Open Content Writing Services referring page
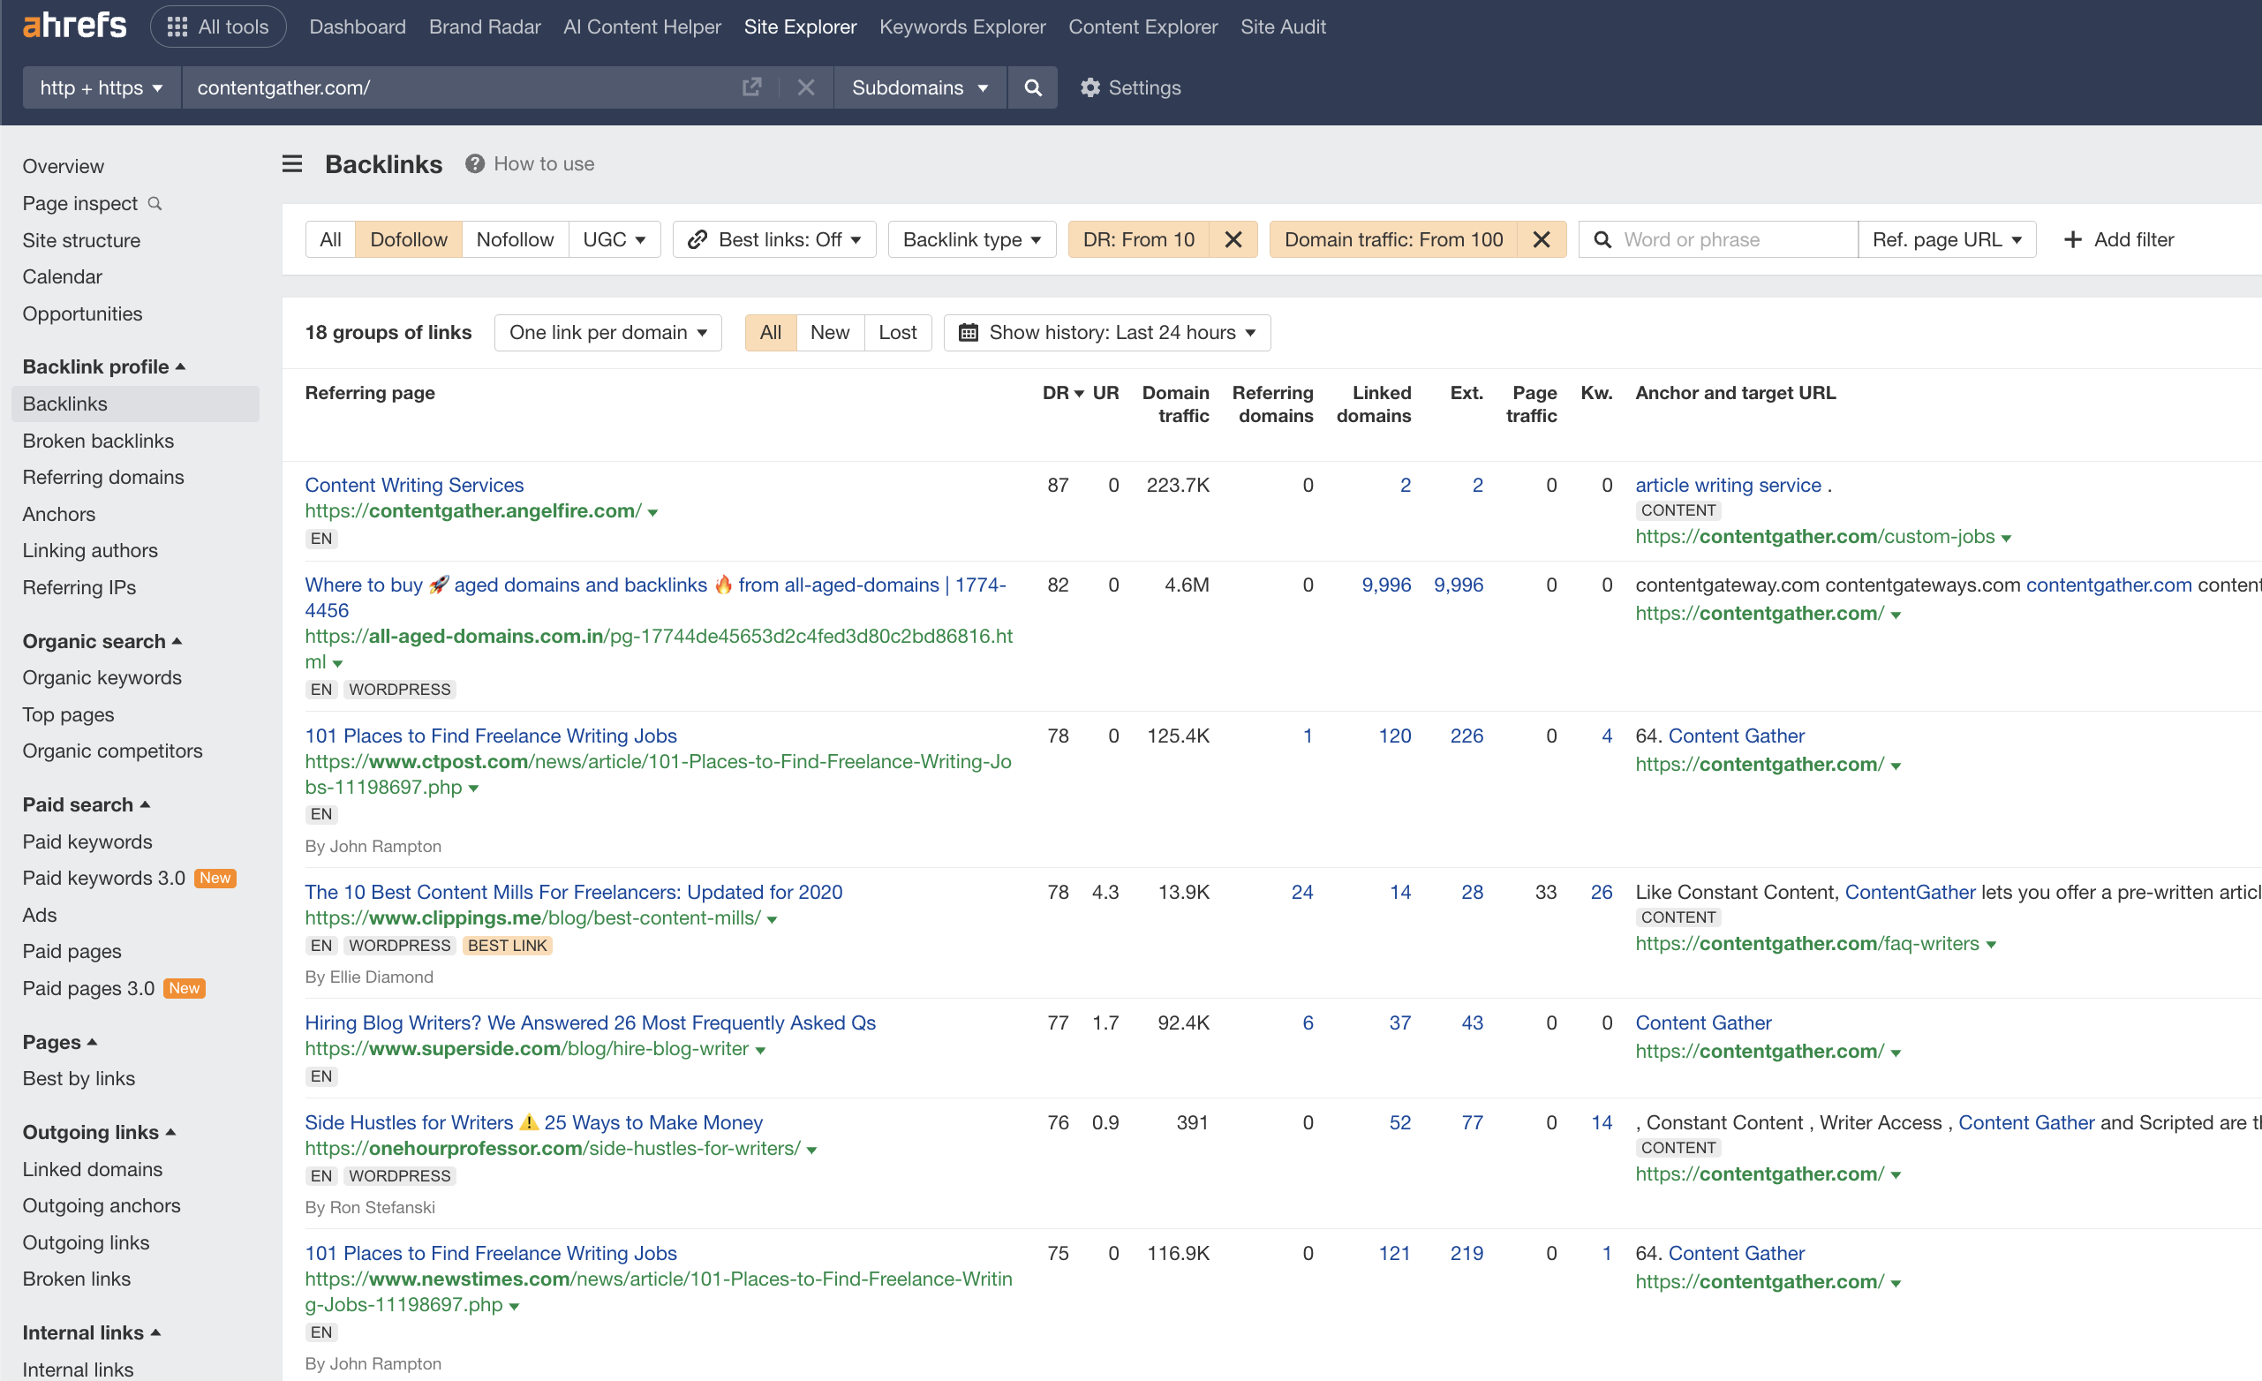 414,485
